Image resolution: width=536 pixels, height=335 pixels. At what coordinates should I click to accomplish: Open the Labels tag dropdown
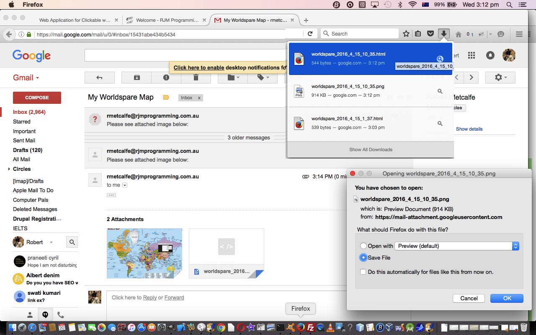(263, 77)
